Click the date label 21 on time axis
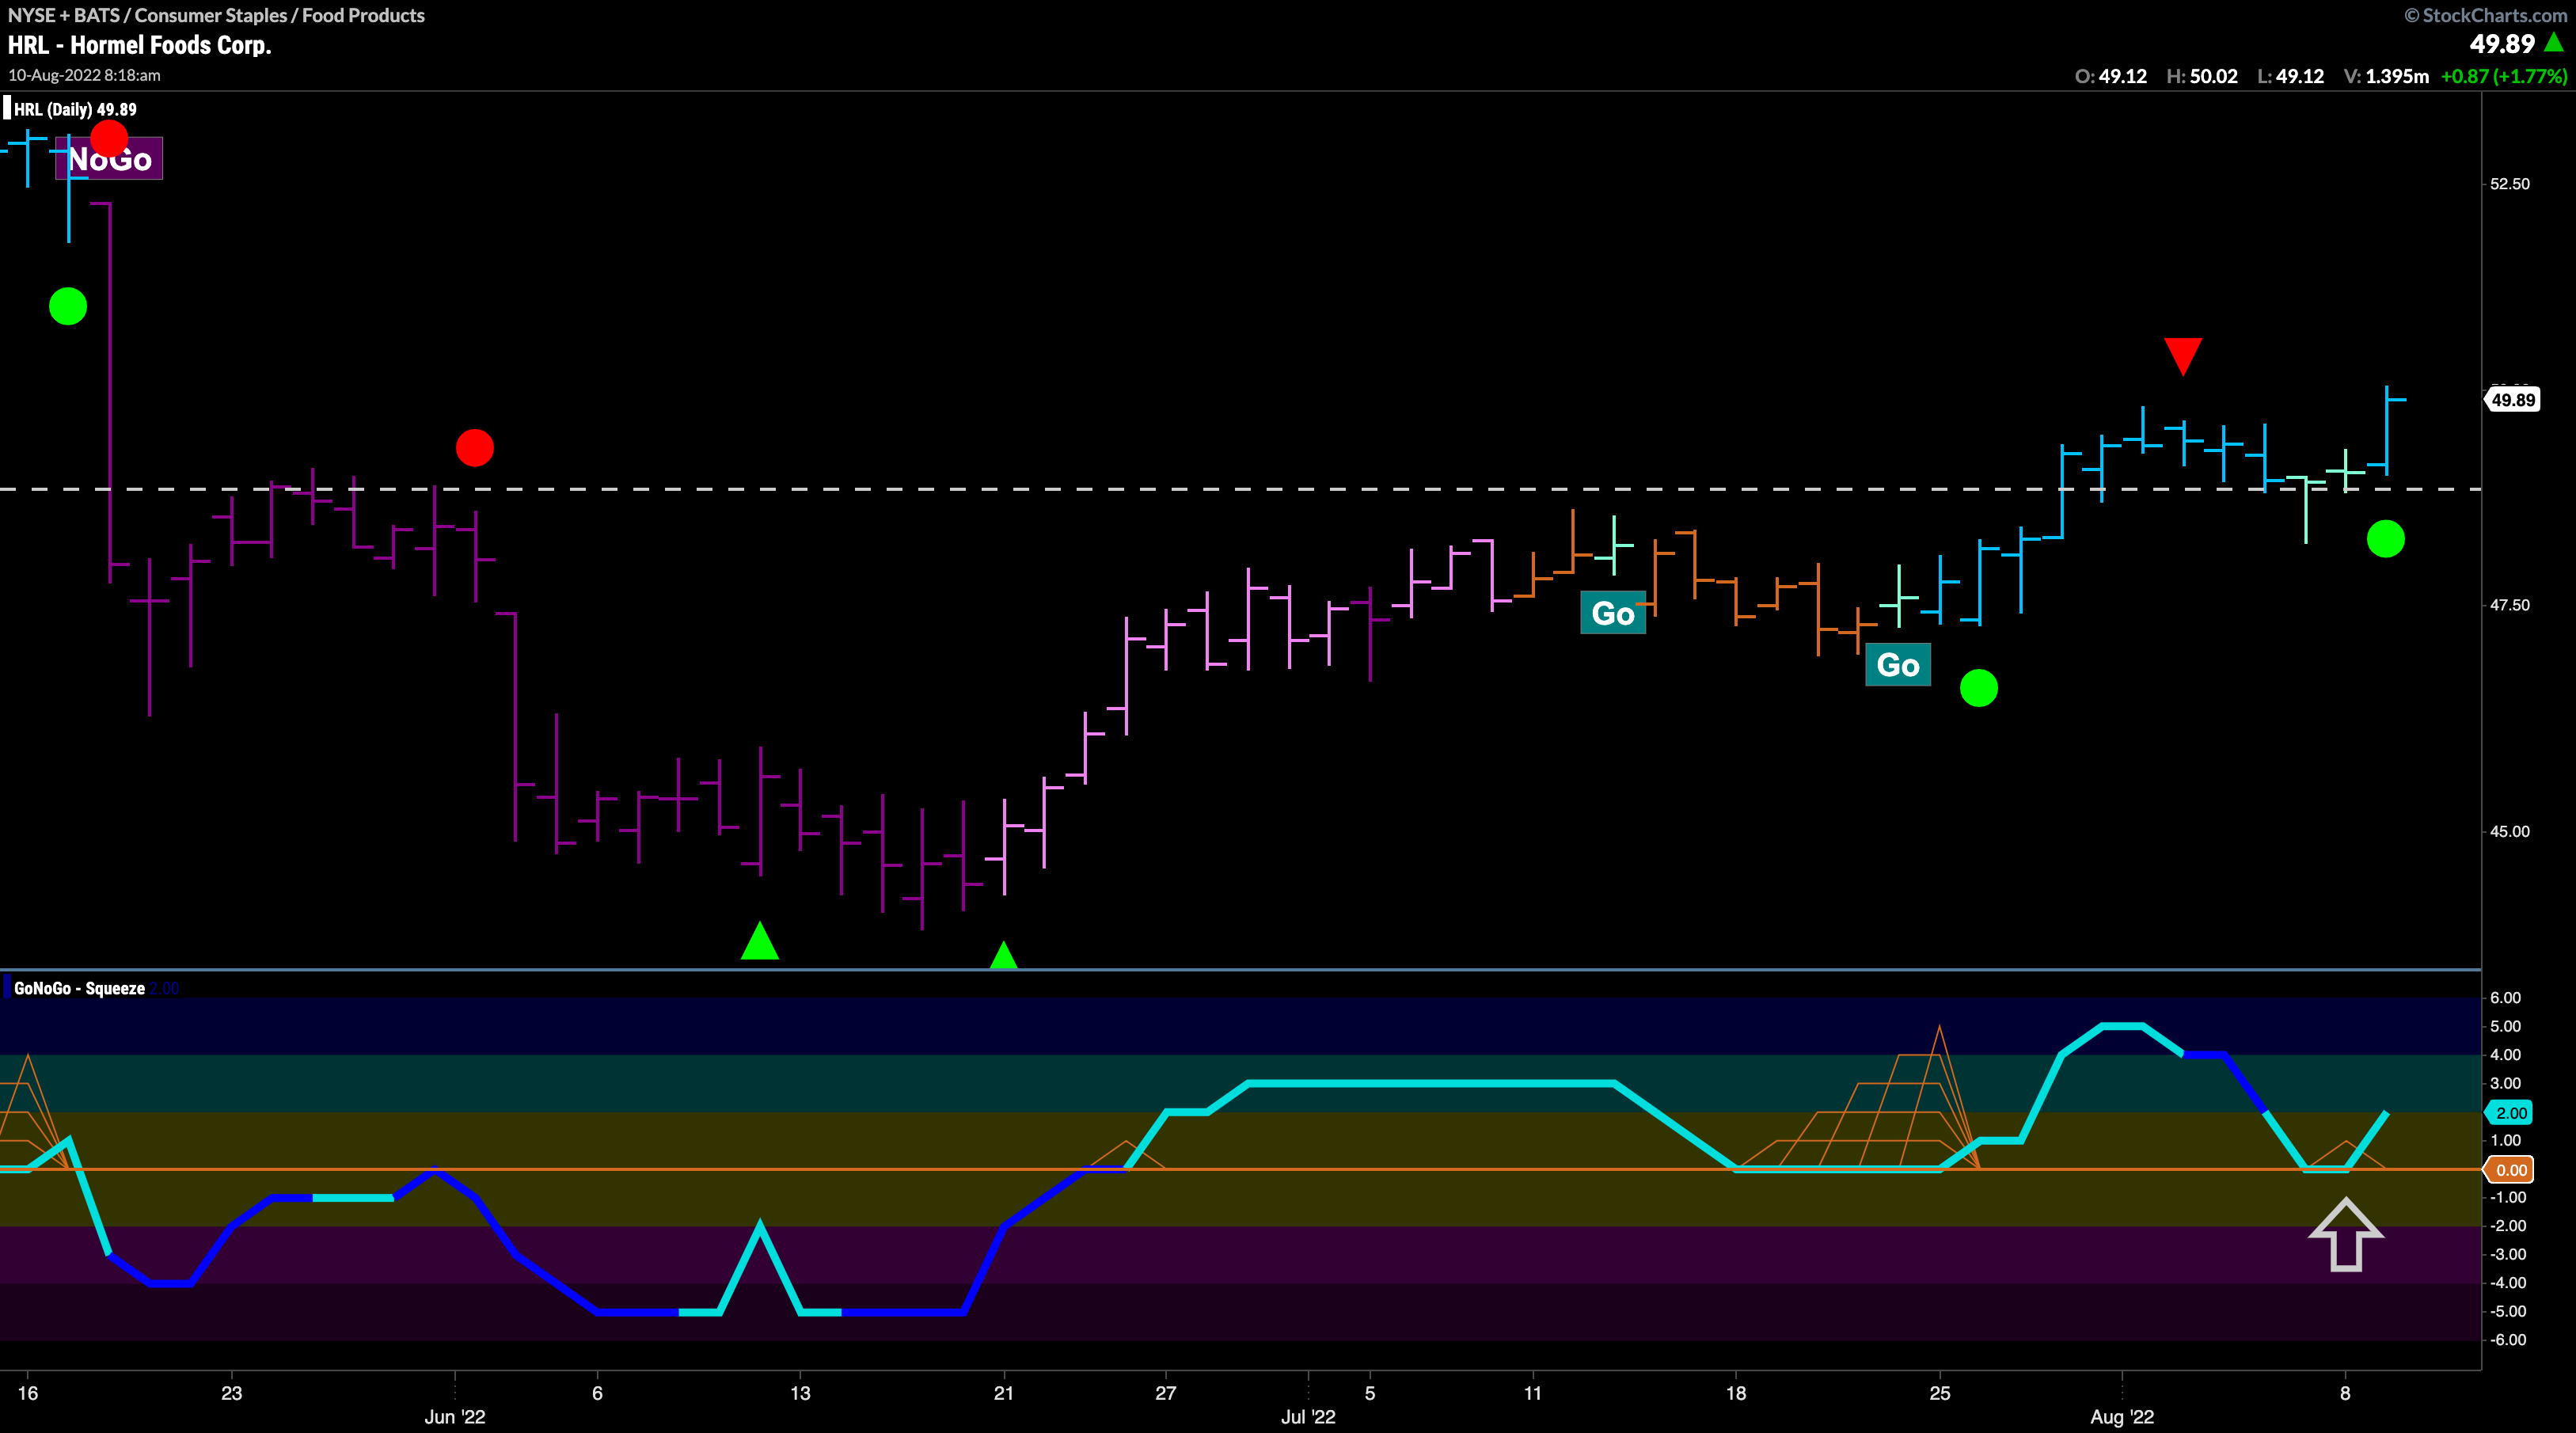 (1004, 1393)
